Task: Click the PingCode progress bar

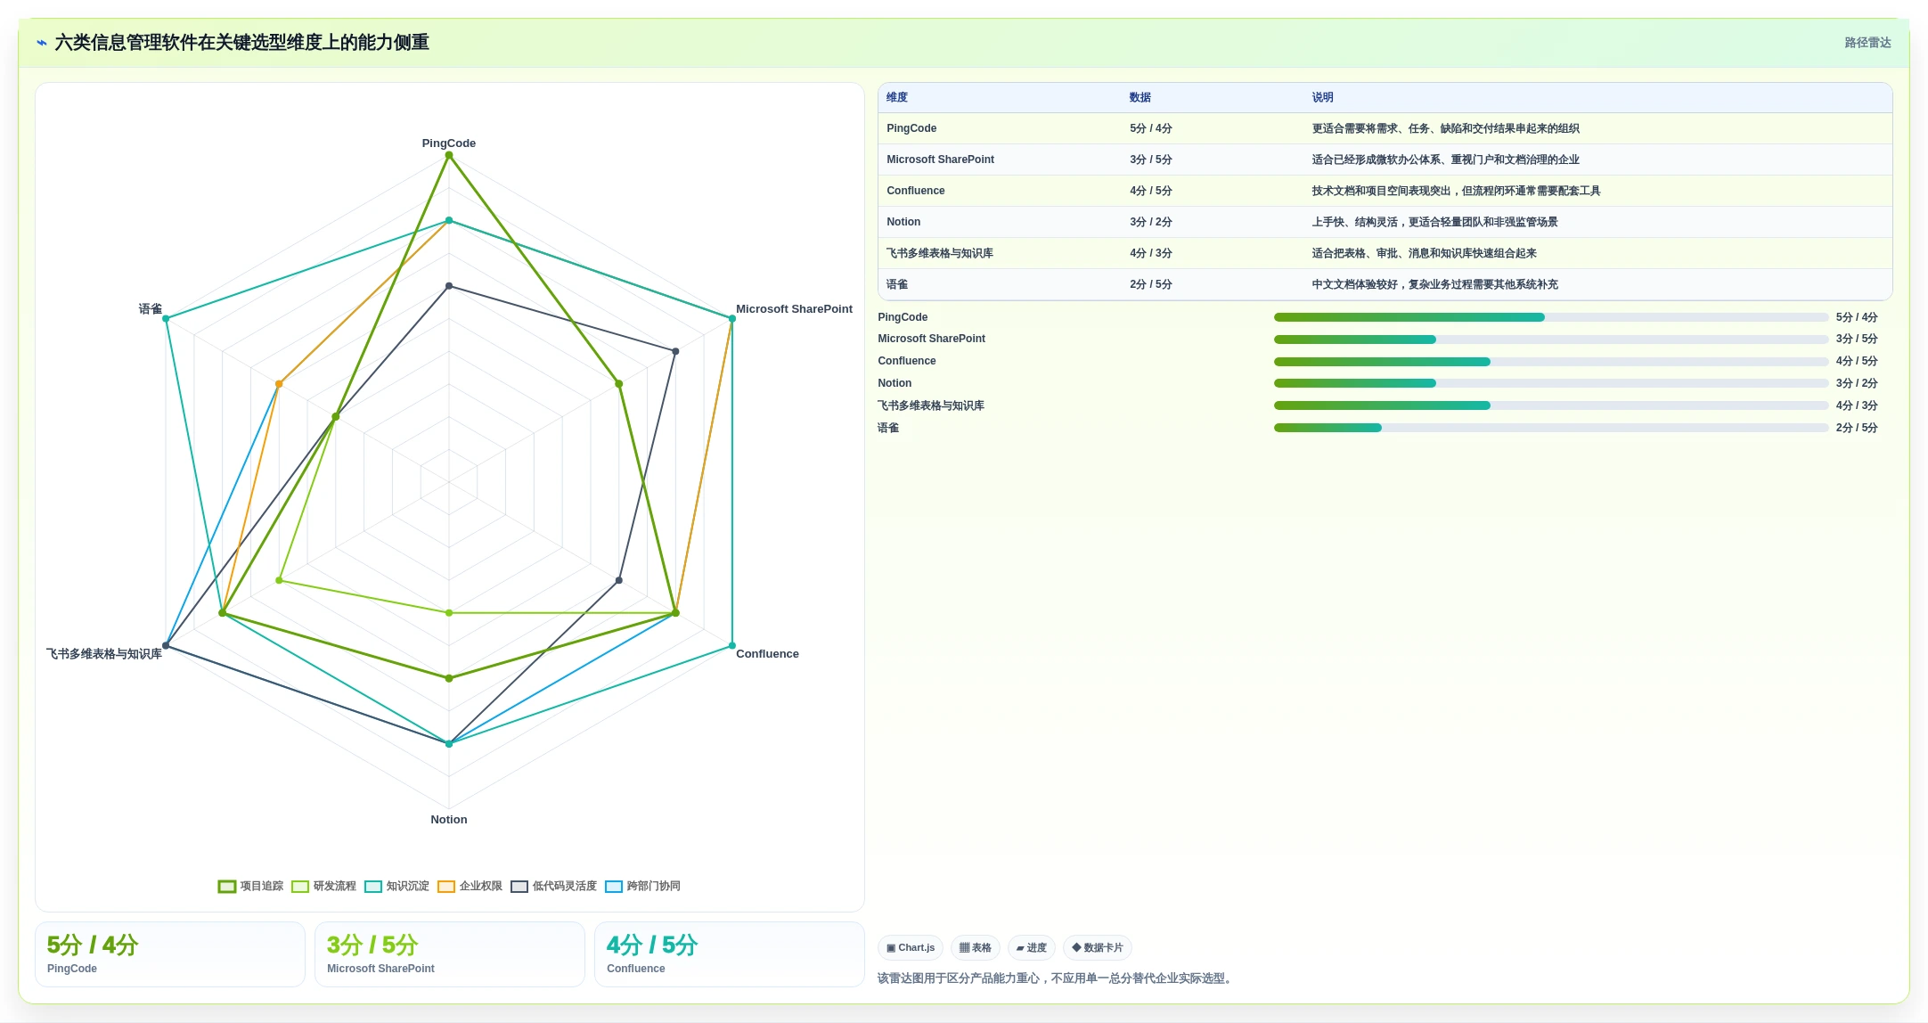Action: (x=1551, y=318)
